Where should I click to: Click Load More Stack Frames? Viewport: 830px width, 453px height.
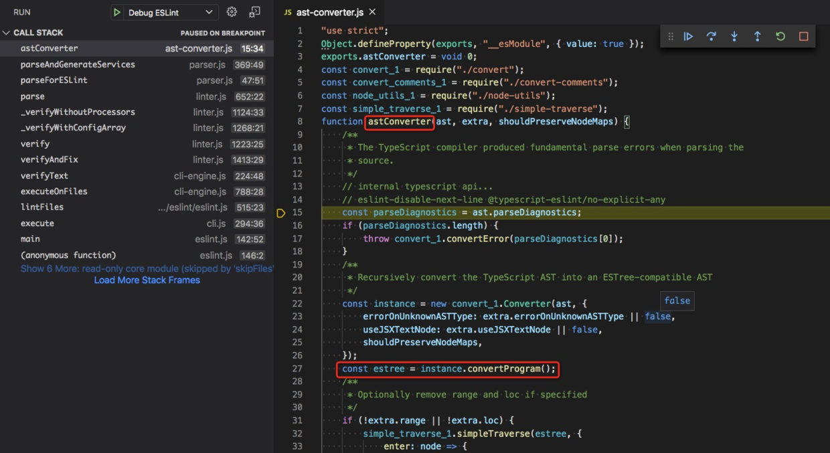click(x=147, y=280)
